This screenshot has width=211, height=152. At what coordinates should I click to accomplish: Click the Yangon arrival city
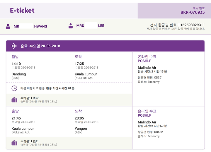[81, 129]
